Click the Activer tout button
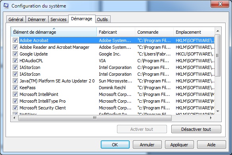Viewport: 232px width, 155px height. tap(142, 129)
